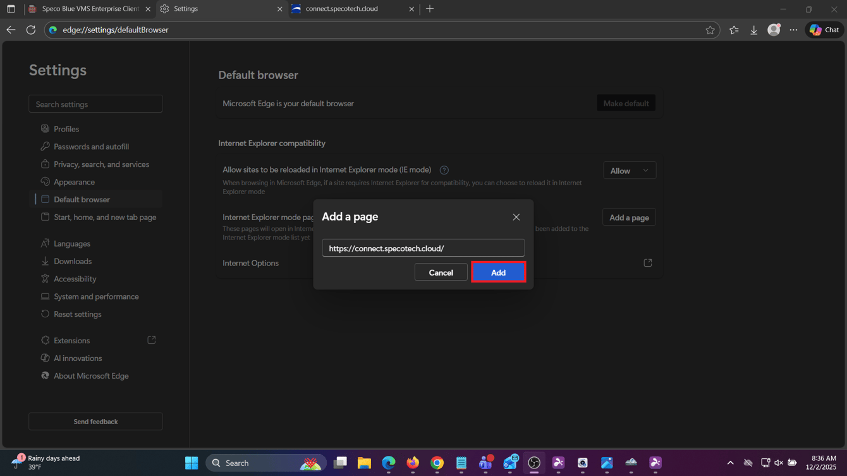Open browser Downloads icon in toolbar
The width and height of the screenshot is (847, 476).
(x=753, y=30)
